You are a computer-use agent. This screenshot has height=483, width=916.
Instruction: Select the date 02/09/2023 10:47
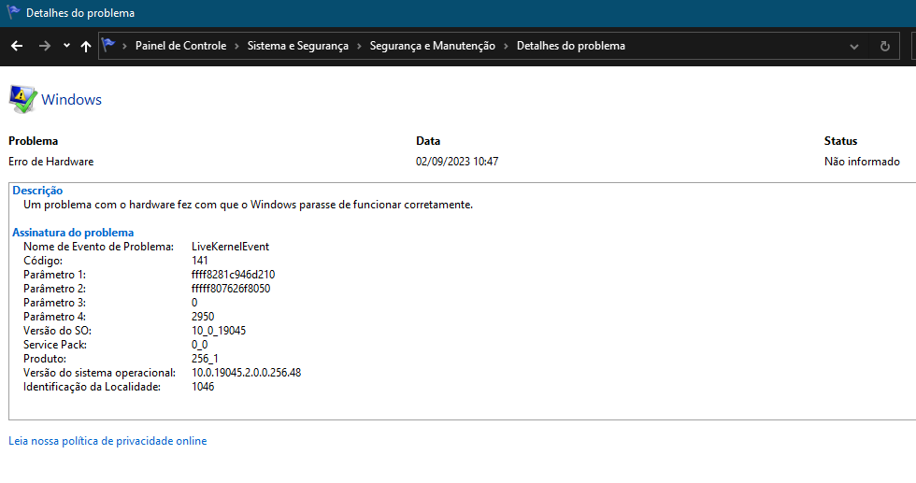pyautogui.click(x=457, y=162)
